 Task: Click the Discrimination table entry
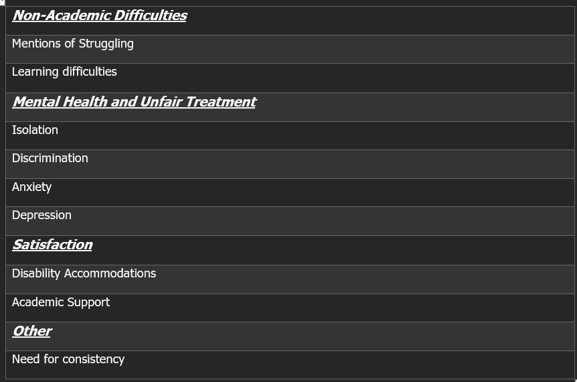tap(50, 158)
